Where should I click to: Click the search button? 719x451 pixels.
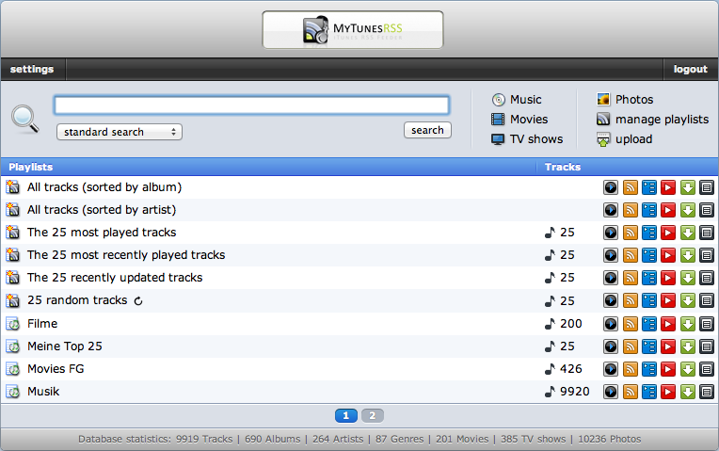[427, 130]
